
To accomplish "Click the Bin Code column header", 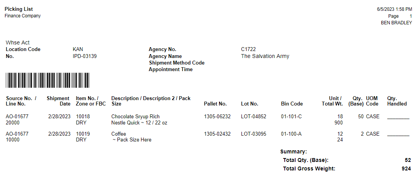I will [x=292, y=104].
